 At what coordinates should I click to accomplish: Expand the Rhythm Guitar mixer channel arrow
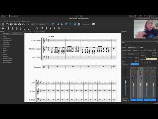pos(138,68)
